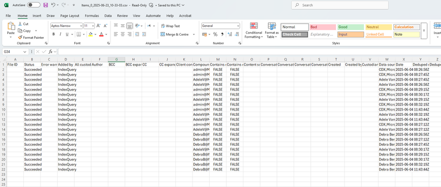Click Increase Font Size icon
The image size is (441, 187).
coord(99,26)
